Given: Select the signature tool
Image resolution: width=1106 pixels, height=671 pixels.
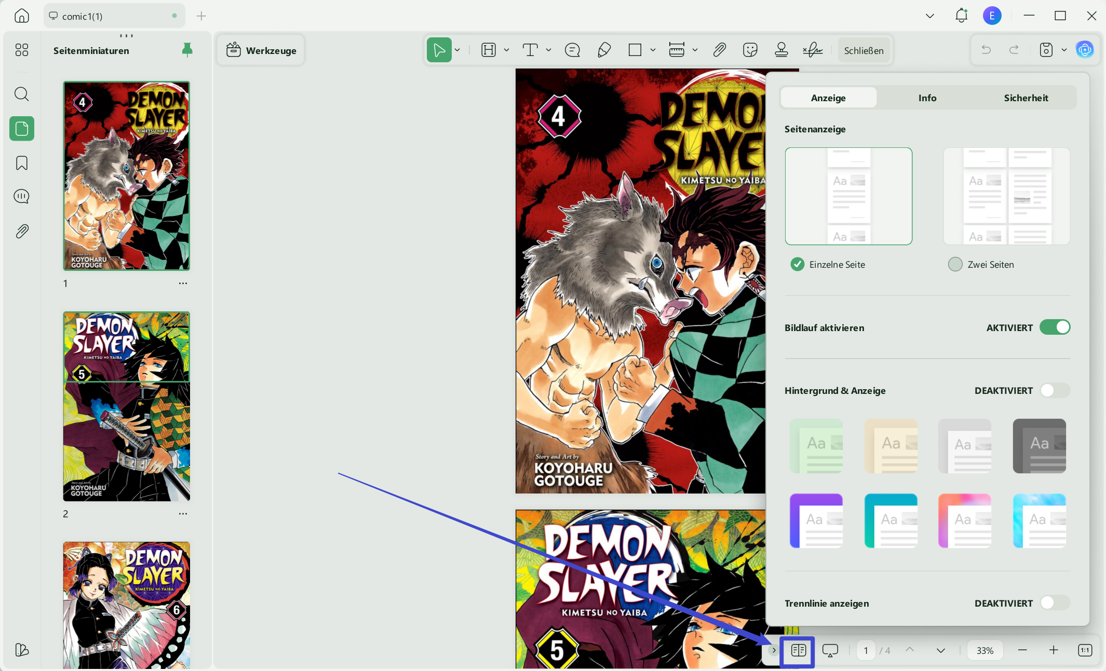Looking at the screenshot, I should pyautogui.click(x=813, y=50).
